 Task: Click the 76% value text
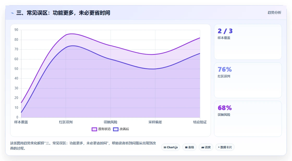(225, 70)
